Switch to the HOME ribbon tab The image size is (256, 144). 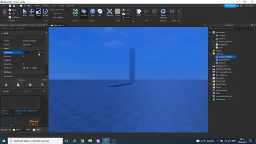[x=37, y=6]
